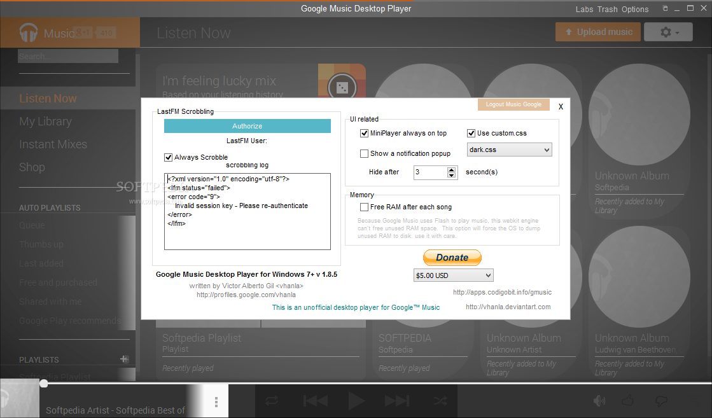Screen dimensions: 712x418
Task: Open Unknown Album by Ludwig van Beethoven
Action: tap(639, 304)
